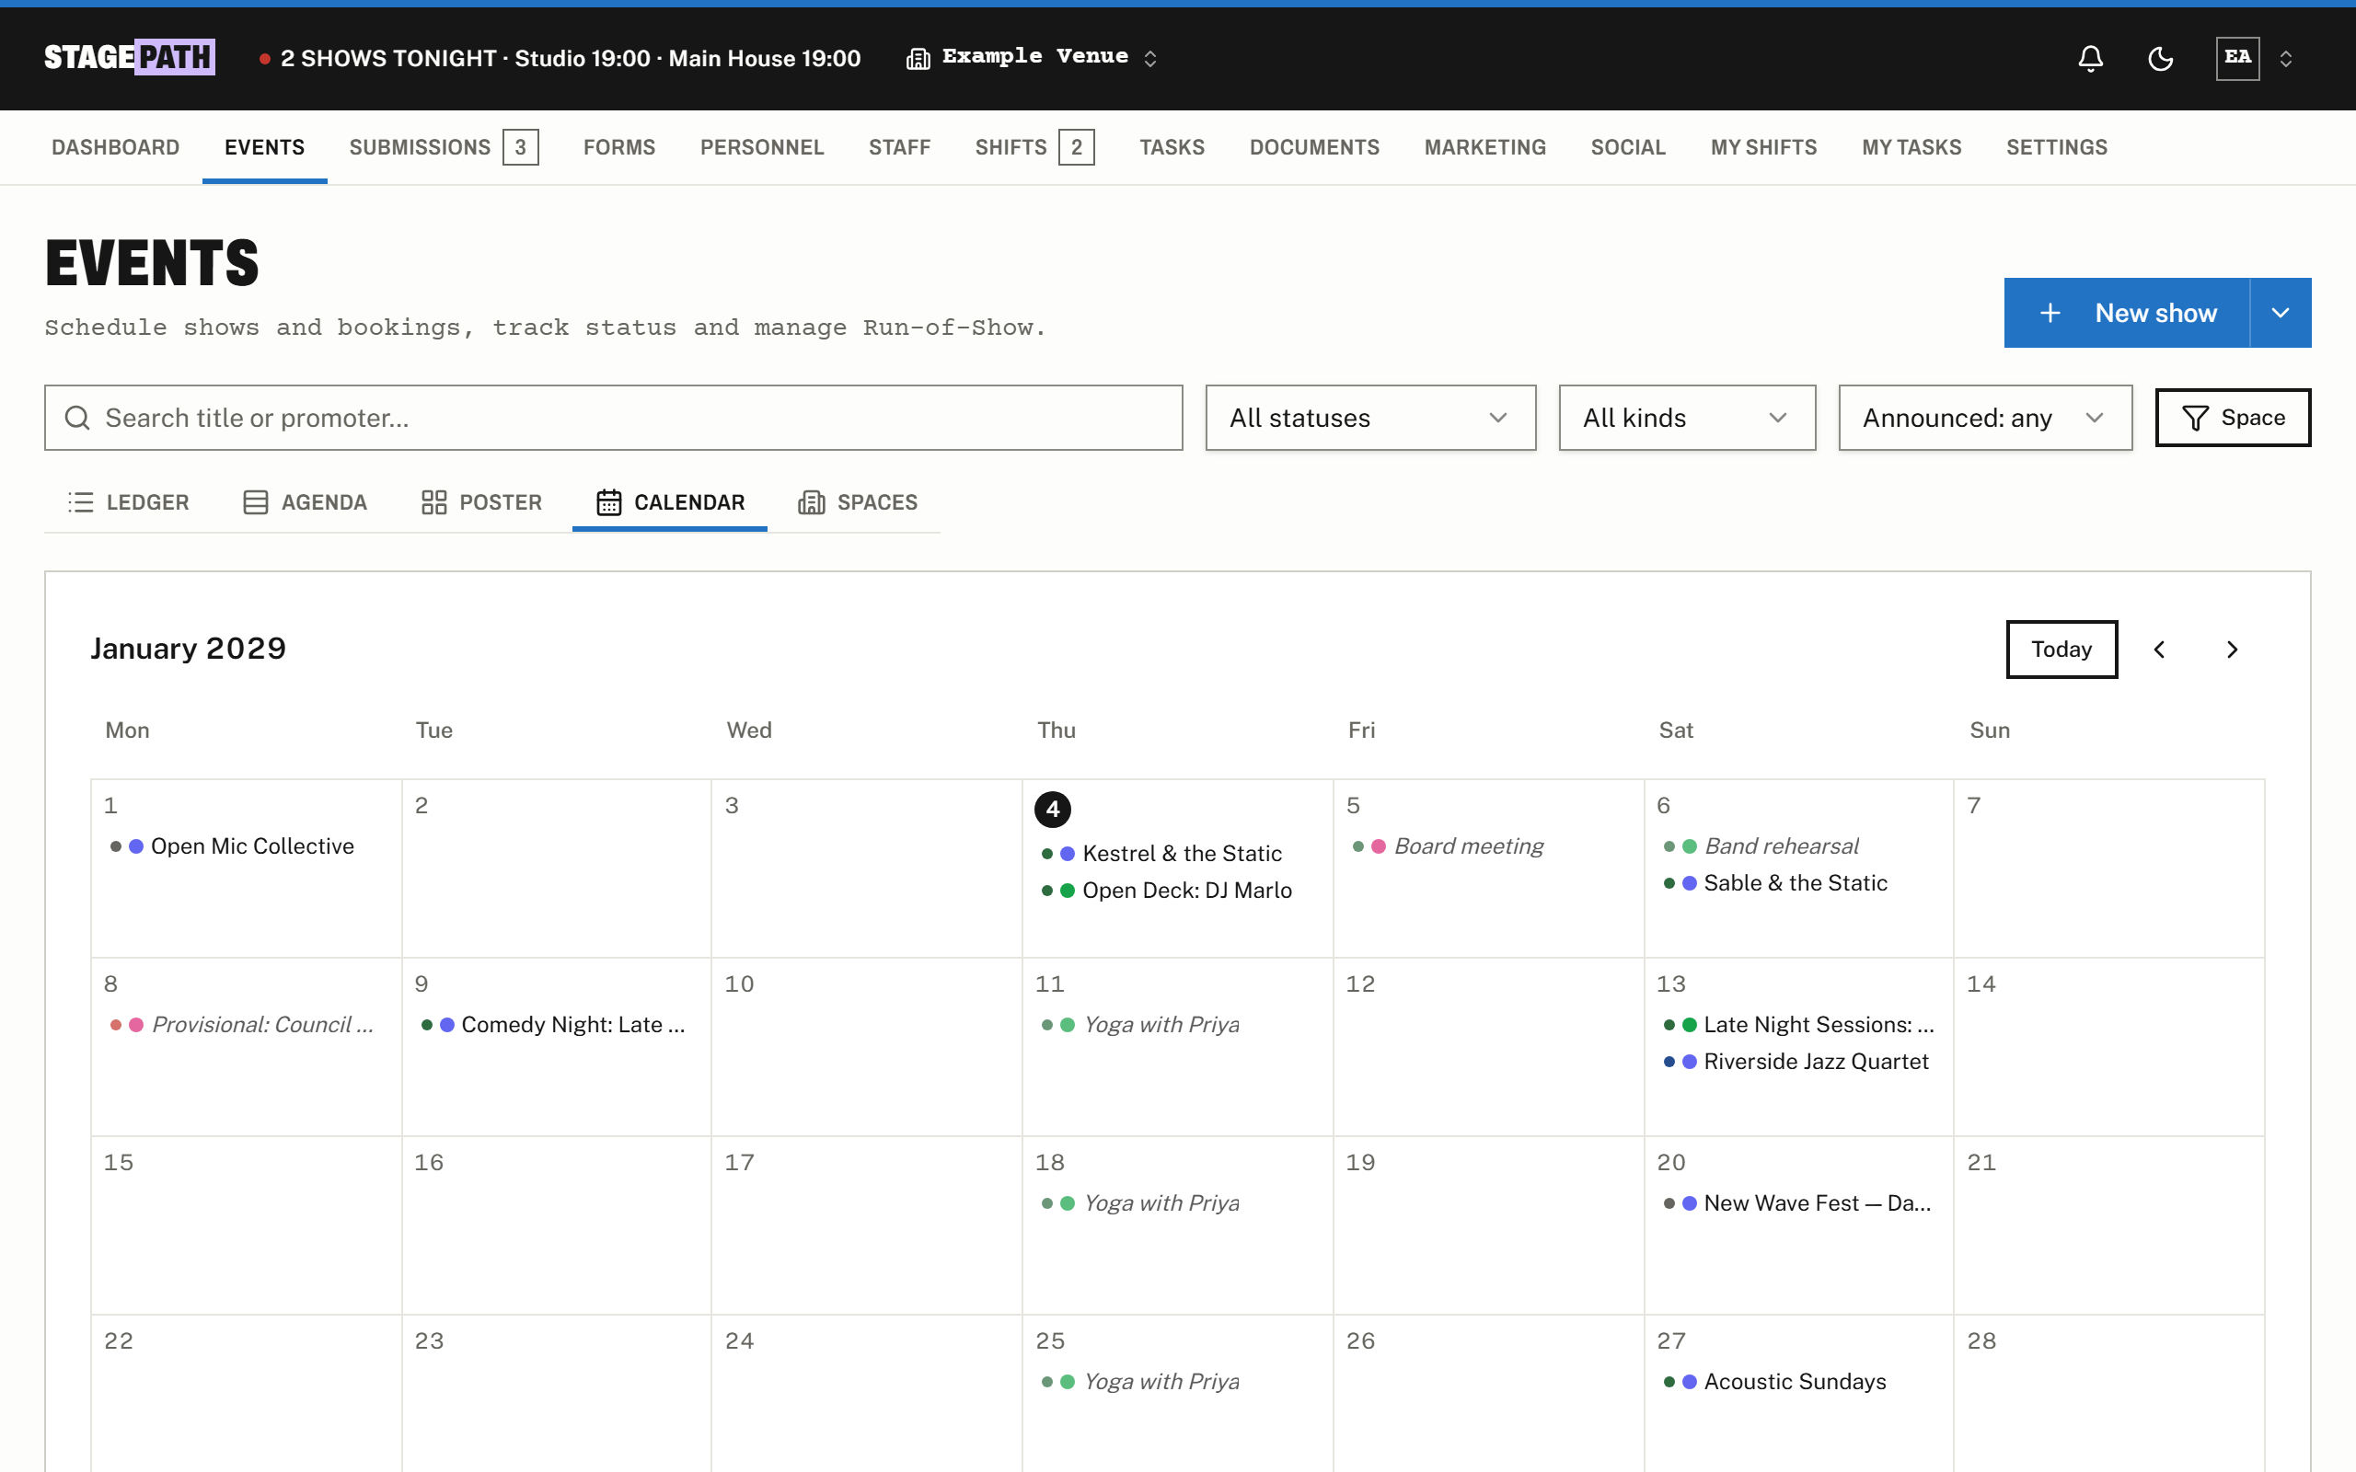Open the notifications bell

pyautogui.click(x=2090, y=58)
